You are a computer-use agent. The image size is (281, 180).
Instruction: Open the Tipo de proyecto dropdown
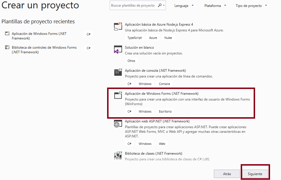[251, 6]
